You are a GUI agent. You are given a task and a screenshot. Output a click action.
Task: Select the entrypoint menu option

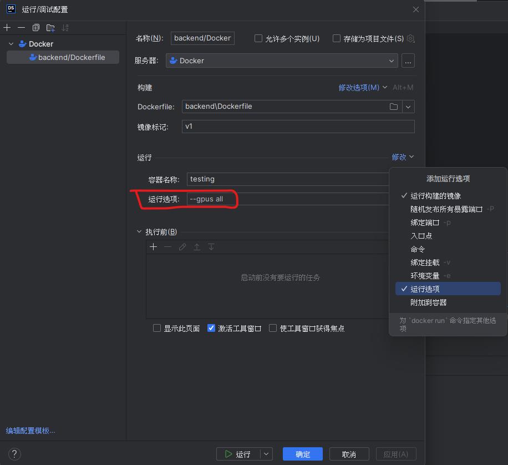click(x=448, y=236)
